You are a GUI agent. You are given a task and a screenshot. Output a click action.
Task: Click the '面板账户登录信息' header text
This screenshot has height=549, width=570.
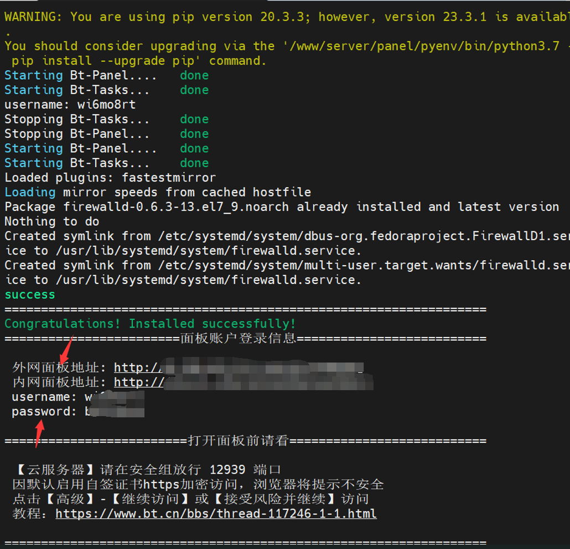coord(239,339)
